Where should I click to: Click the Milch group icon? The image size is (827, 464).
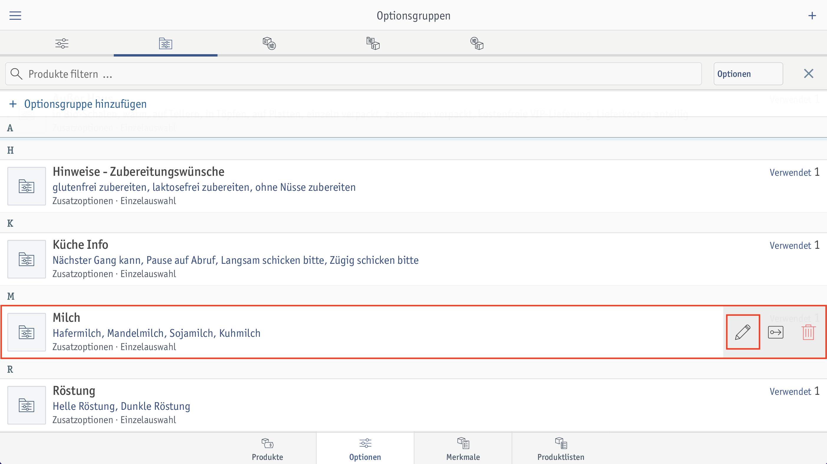27,332
